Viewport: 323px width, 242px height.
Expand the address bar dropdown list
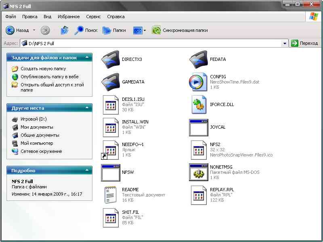pos(285,44)
